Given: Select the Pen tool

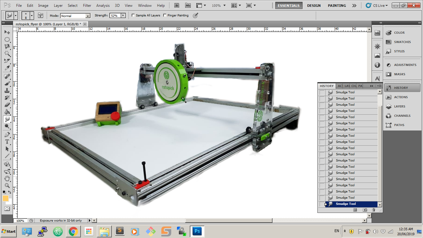Looking at the screenshot, I should (7, 134).
